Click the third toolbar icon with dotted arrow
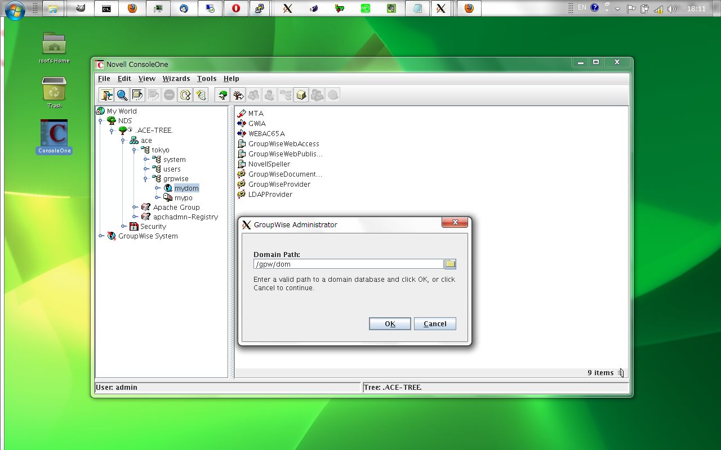 tap(137, 95)
